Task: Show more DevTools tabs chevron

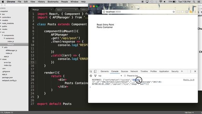Action: tap(182, 71)
